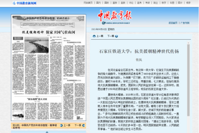Screen dimensions: 199x133
Task: Go to next page via 下一版 text
Action: (78, 125)
